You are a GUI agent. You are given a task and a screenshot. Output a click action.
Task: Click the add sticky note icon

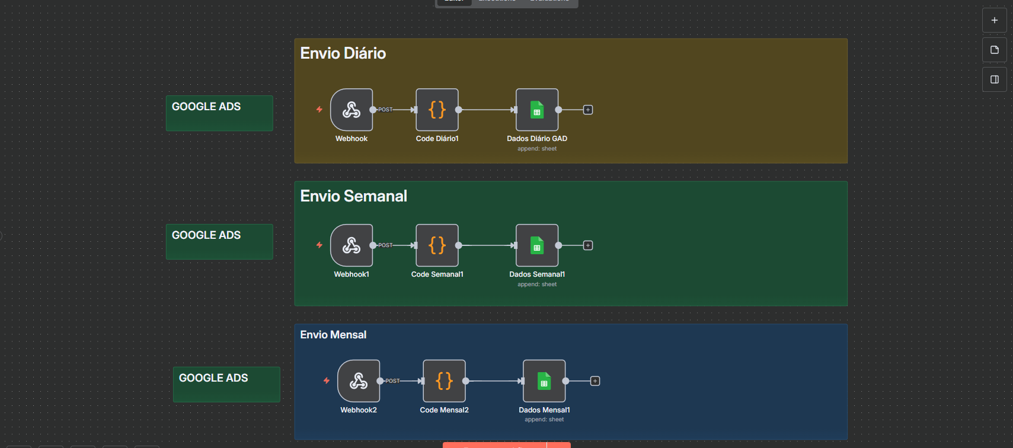point(995,50)
